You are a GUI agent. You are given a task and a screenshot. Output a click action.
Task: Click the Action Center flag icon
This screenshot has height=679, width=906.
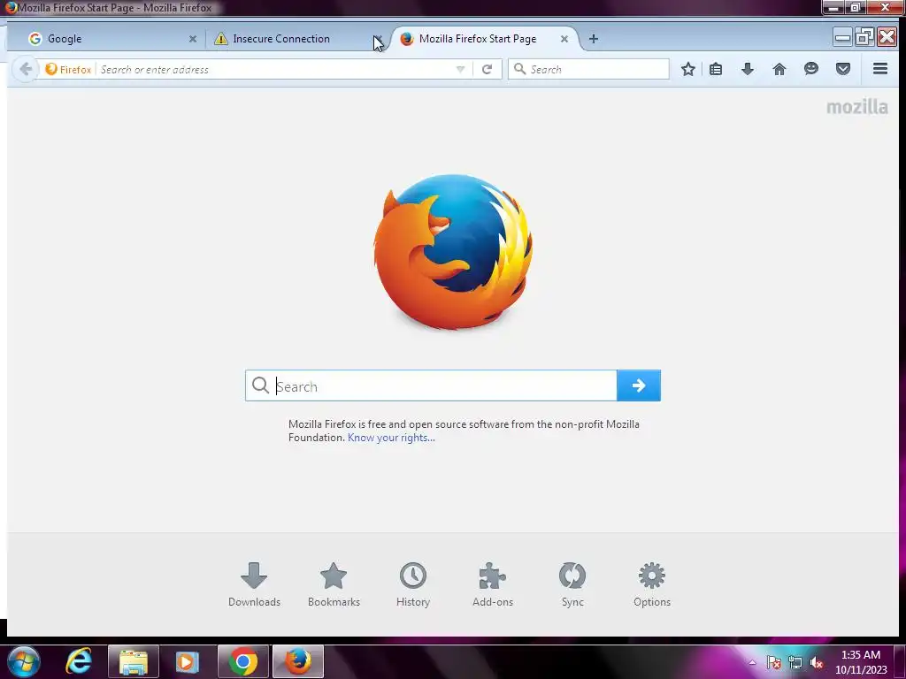[773, 662]
